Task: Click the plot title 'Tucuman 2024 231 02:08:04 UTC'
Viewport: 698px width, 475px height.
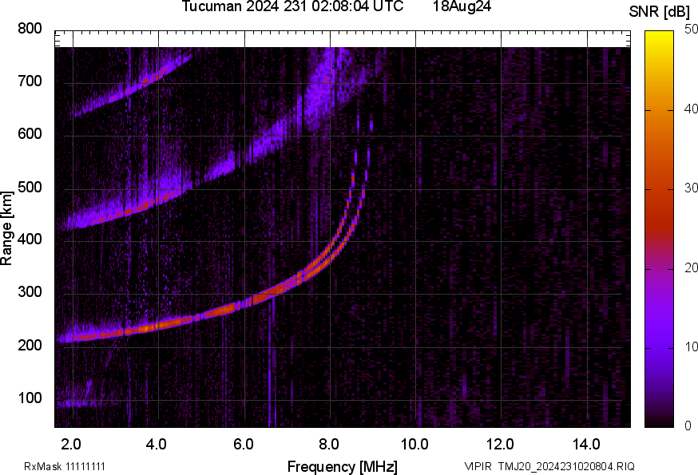Action: click(292, 6)
